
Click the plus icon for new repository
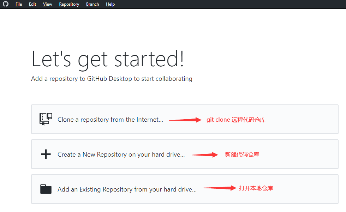(x=46, y=154)
